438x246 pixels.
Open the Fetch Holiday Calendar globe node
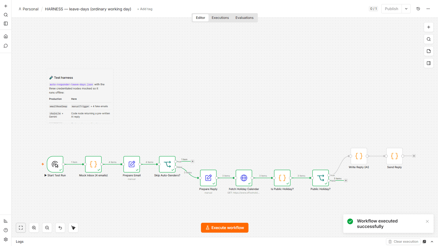[244, 178]
